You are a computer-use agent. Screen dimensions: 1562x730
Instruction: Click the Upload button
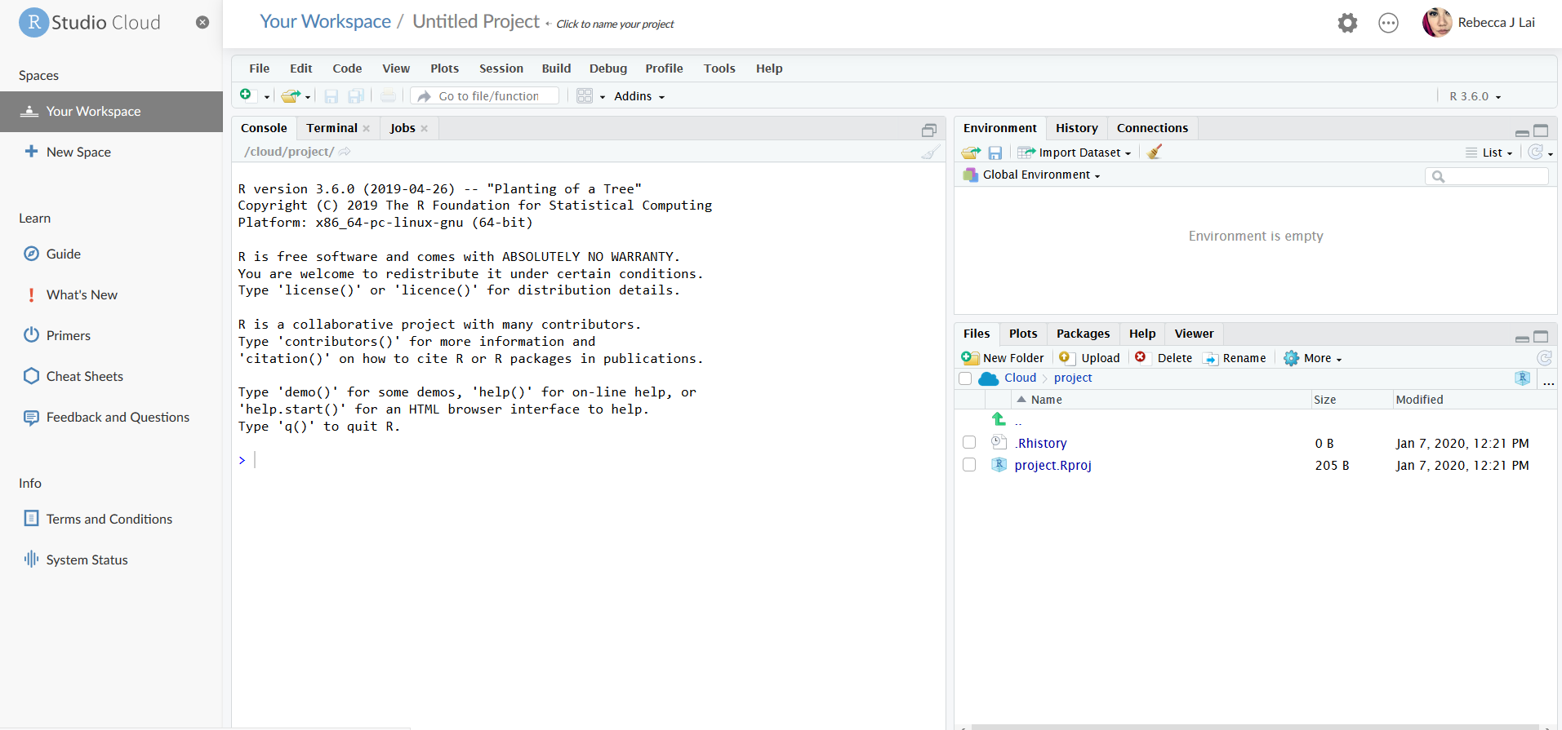(x=1089, y=358)
